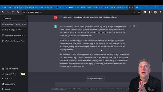Switch to the 'An' browser tab
The width and height of the screenshot is (163, 92).
coord(41,7)
